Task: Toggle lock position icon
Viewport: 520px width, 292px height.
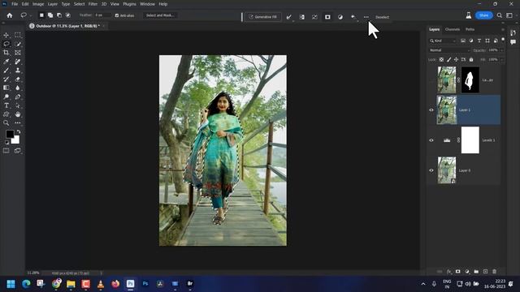Action: coord(456,59)
